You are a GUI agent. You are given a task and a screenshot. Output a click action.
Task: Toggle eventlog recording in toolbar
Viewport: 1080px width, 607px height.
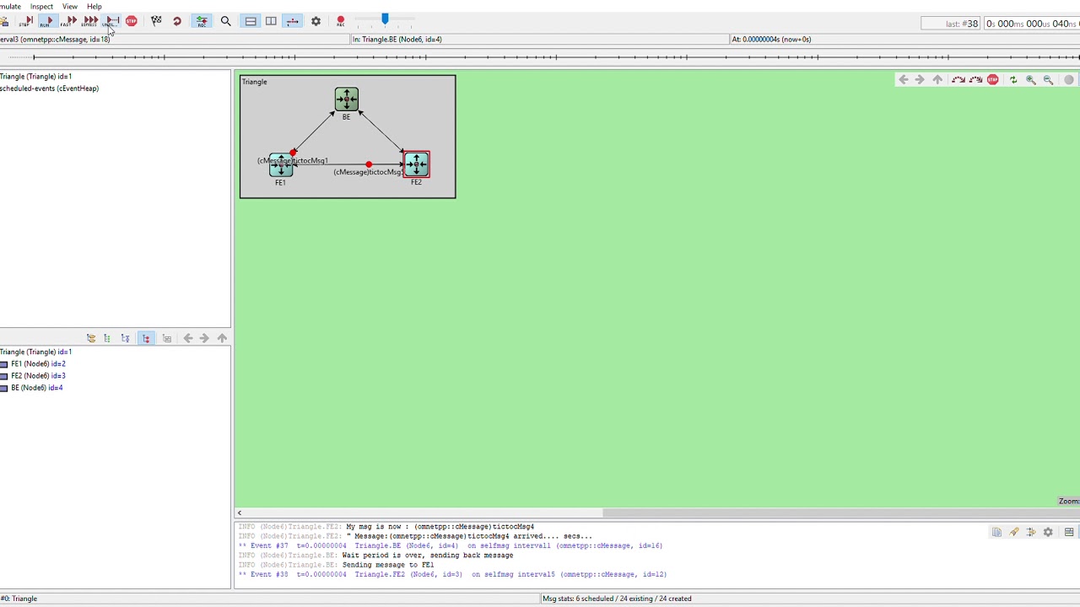pyautogui.click(x=202, y=21)
